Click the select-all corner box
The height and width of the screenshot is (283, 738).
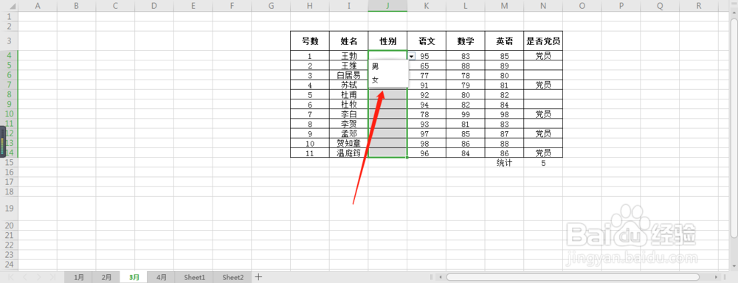(9, 6)
